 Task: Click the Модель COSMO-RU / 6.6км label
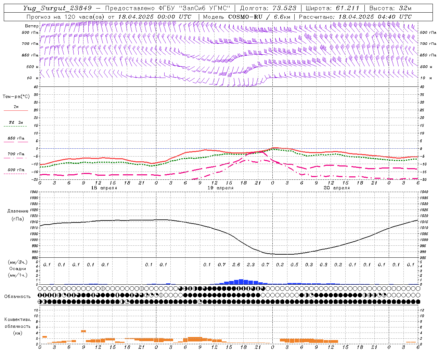(247, 17)
